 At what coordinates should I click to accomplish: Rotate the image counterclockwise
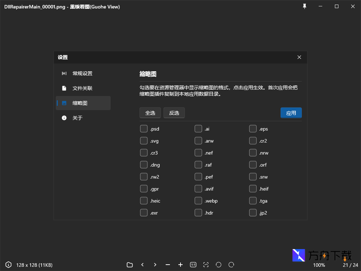219,265
